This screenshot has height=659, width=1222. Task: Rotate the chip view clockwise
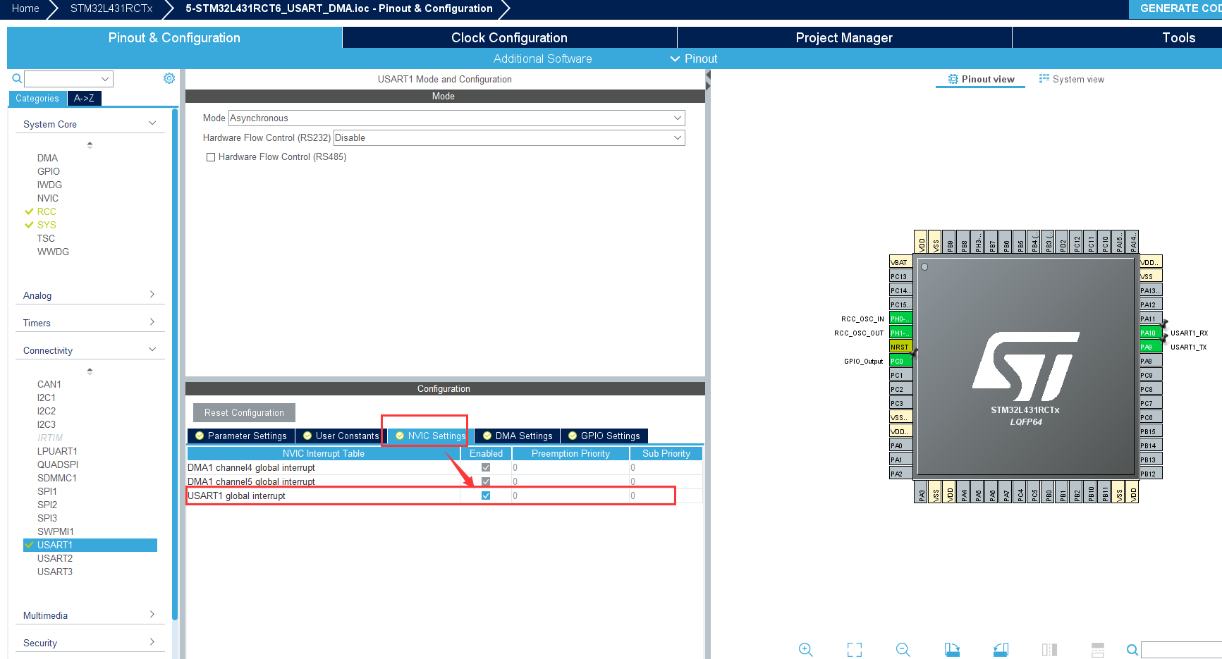pyautogui.click(x=951, y=649)
